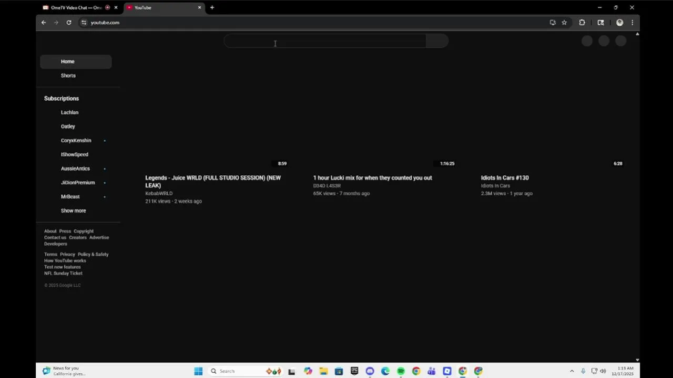Click the install app icon in address bar

pyautogui.click(x=553, y=23)
